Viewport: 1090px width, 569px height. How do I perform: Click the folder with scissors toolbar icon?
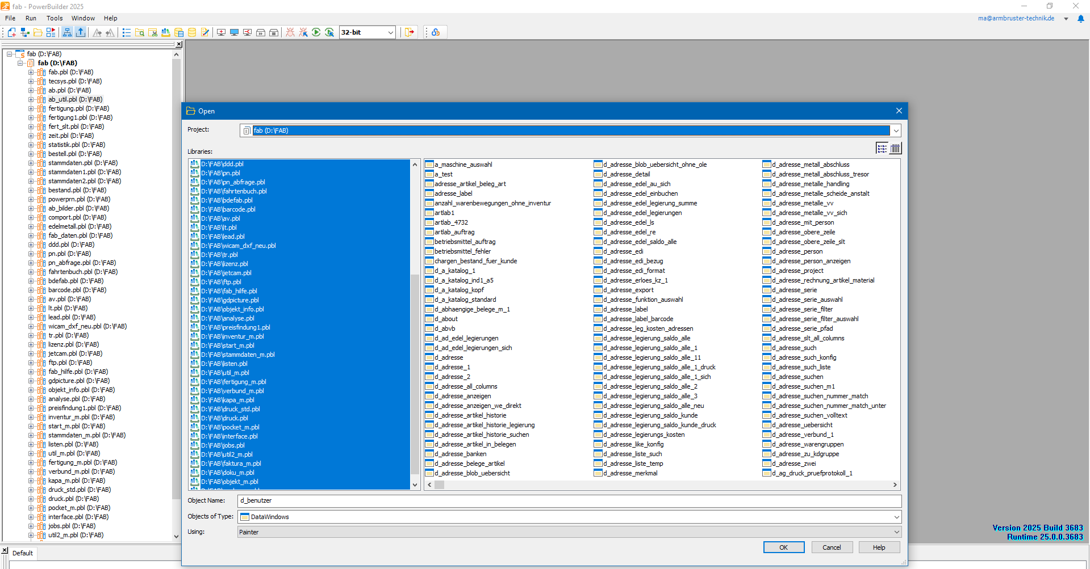153,32
